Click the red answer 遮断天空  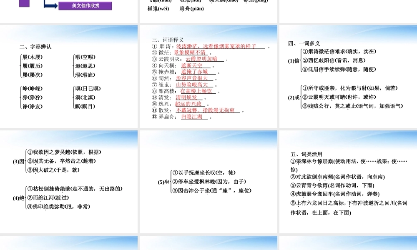[192, 65]
